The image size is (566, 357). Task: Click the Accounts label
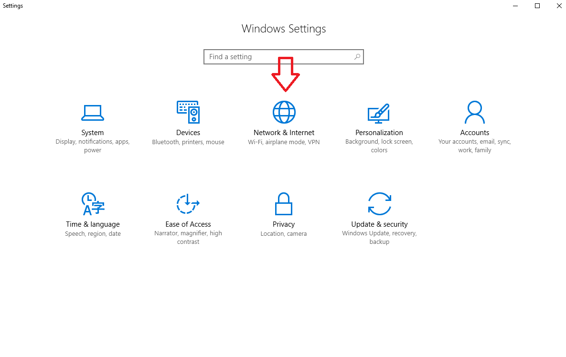[475, 133]
